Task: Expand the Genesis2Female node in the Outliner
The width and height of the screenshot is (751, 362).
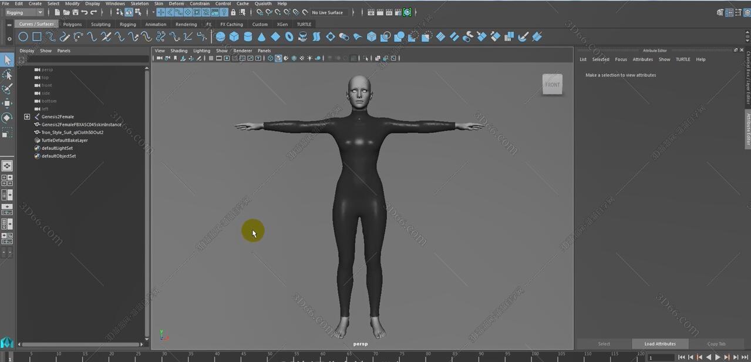Action: (x=27, y=116)
